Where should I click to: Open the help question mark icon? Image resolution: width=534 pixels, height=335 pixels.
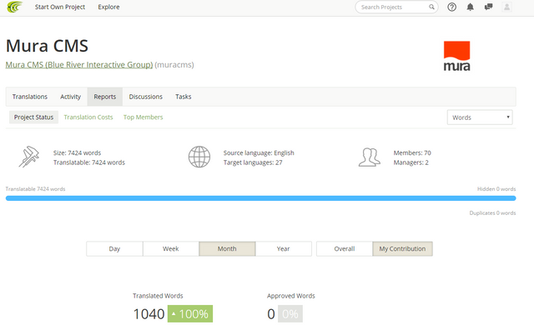[452, 7]
